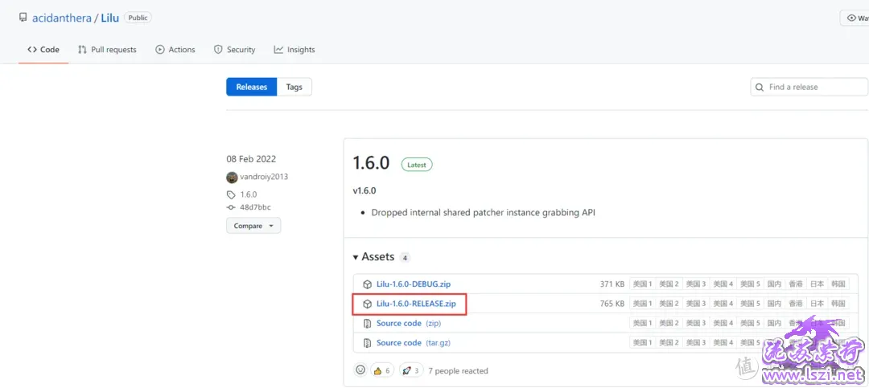Choose 美国 4 mirror for DEBUG.zip

[x=723, y=284]
